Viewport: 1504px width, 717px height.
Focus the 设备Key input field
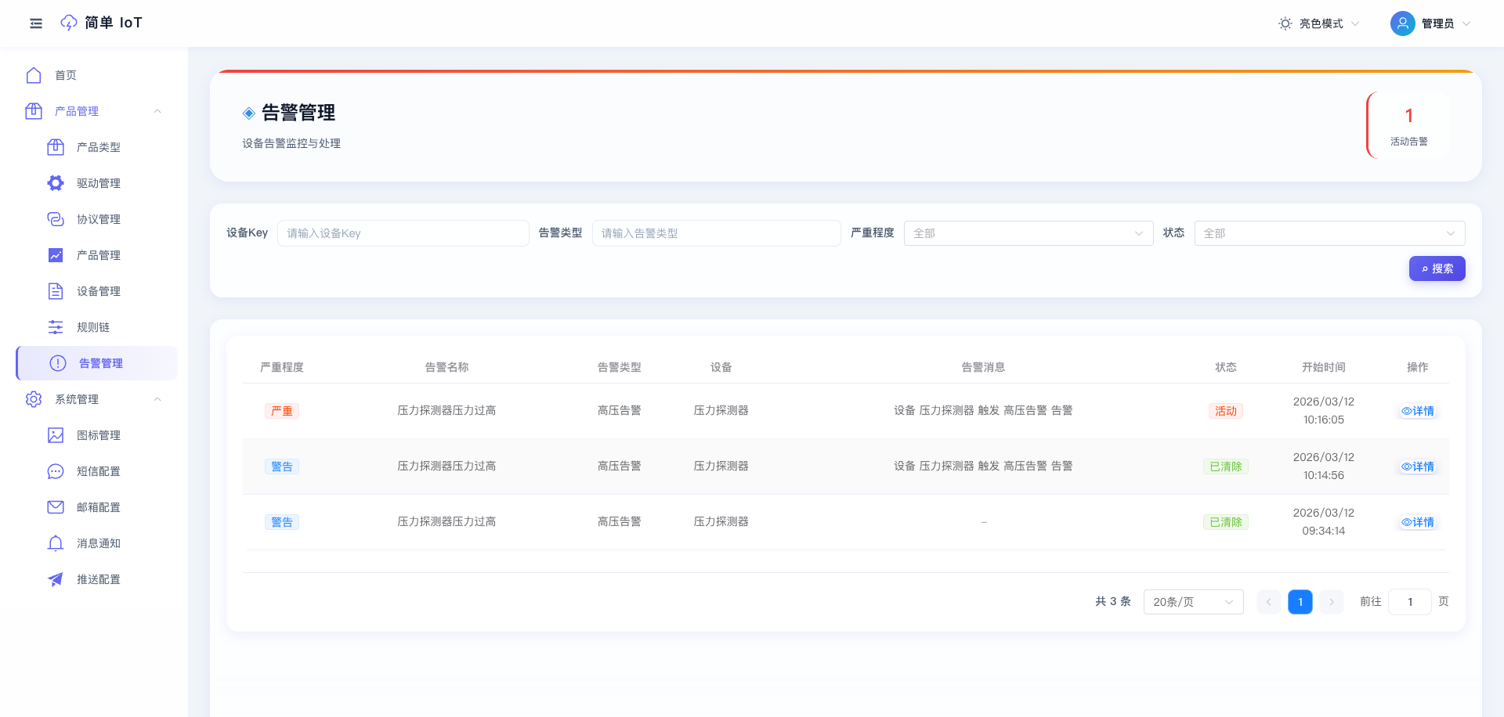pos(403,233)
